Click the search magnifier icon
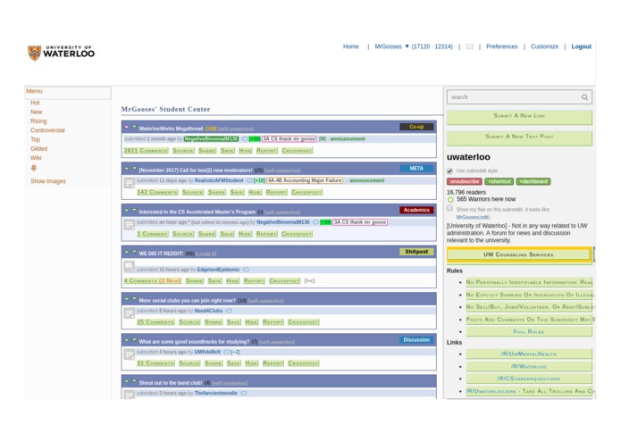Screen dimensions: 621x441 coord(584,97)
